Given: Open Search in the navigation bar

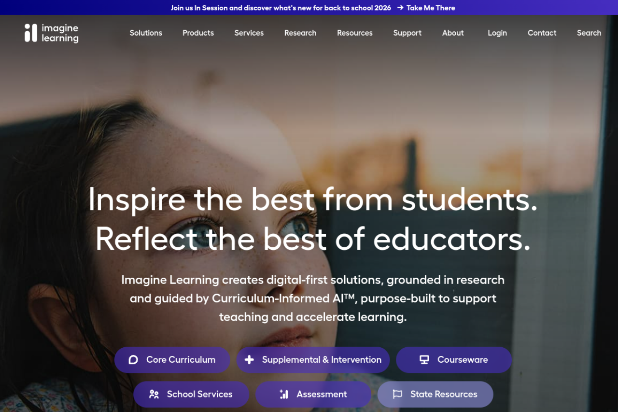Looking at the screenshot, I should tap(589, 33).
